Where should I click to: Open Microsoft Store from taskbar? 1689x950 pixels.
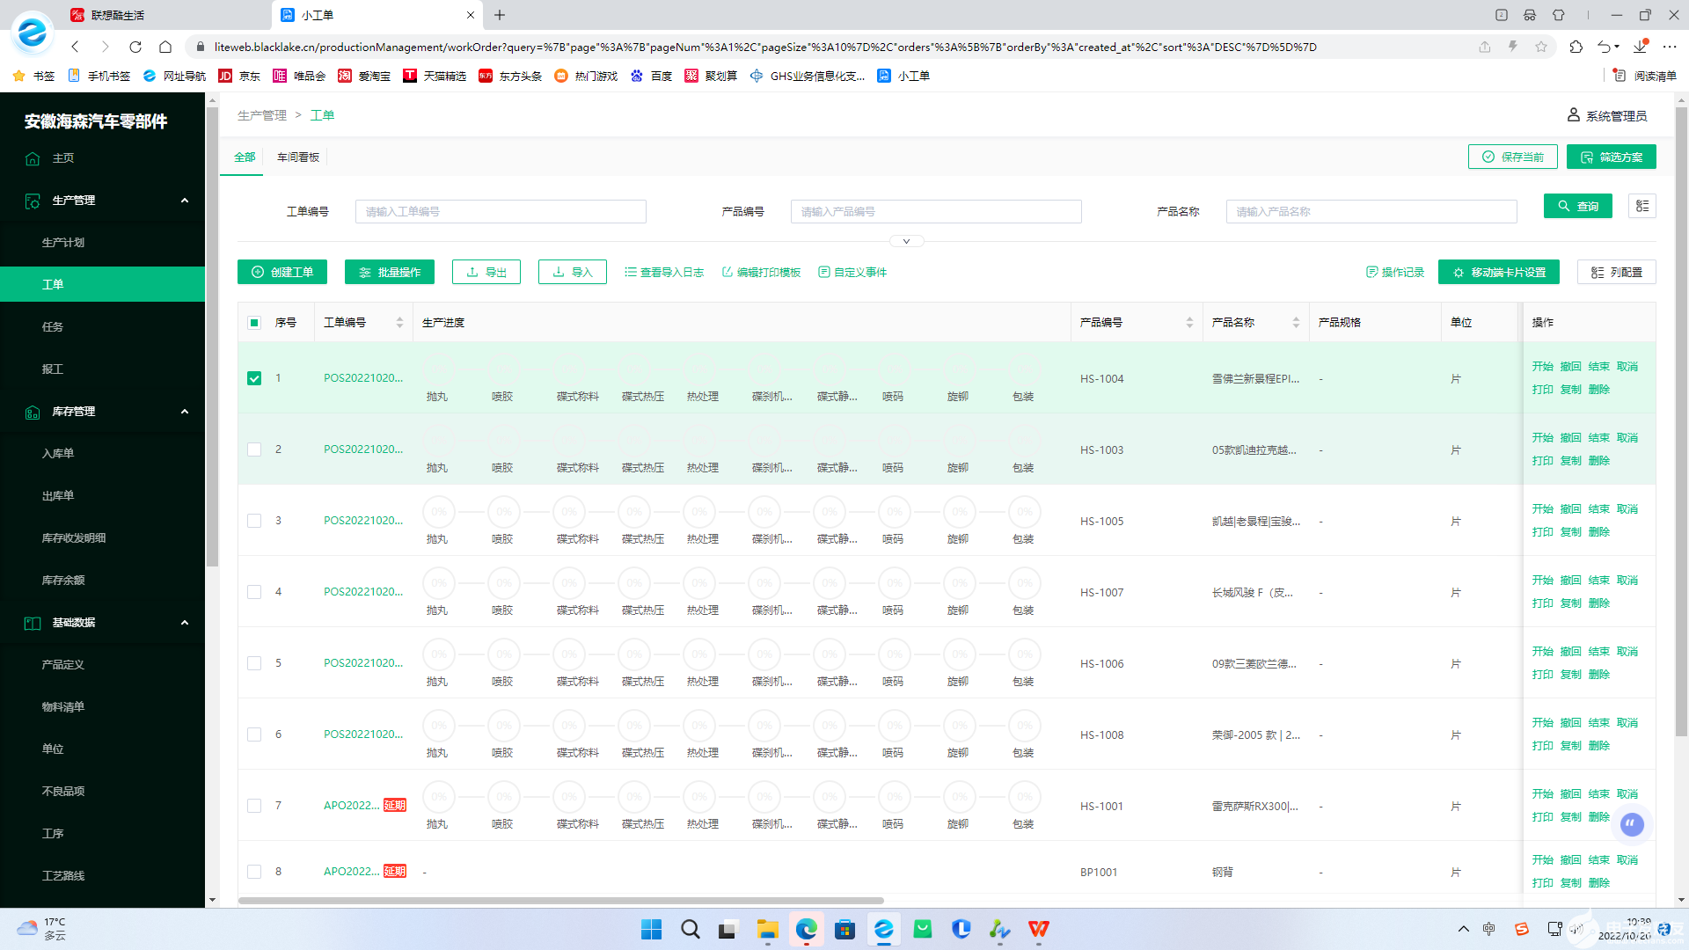pyautogui.click(x=845, y=929)
